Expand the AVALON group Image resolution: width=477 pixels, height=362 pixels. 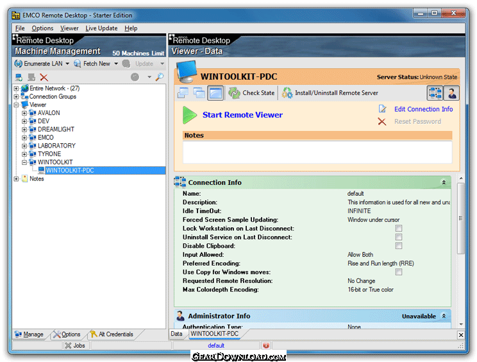(24, 113)
